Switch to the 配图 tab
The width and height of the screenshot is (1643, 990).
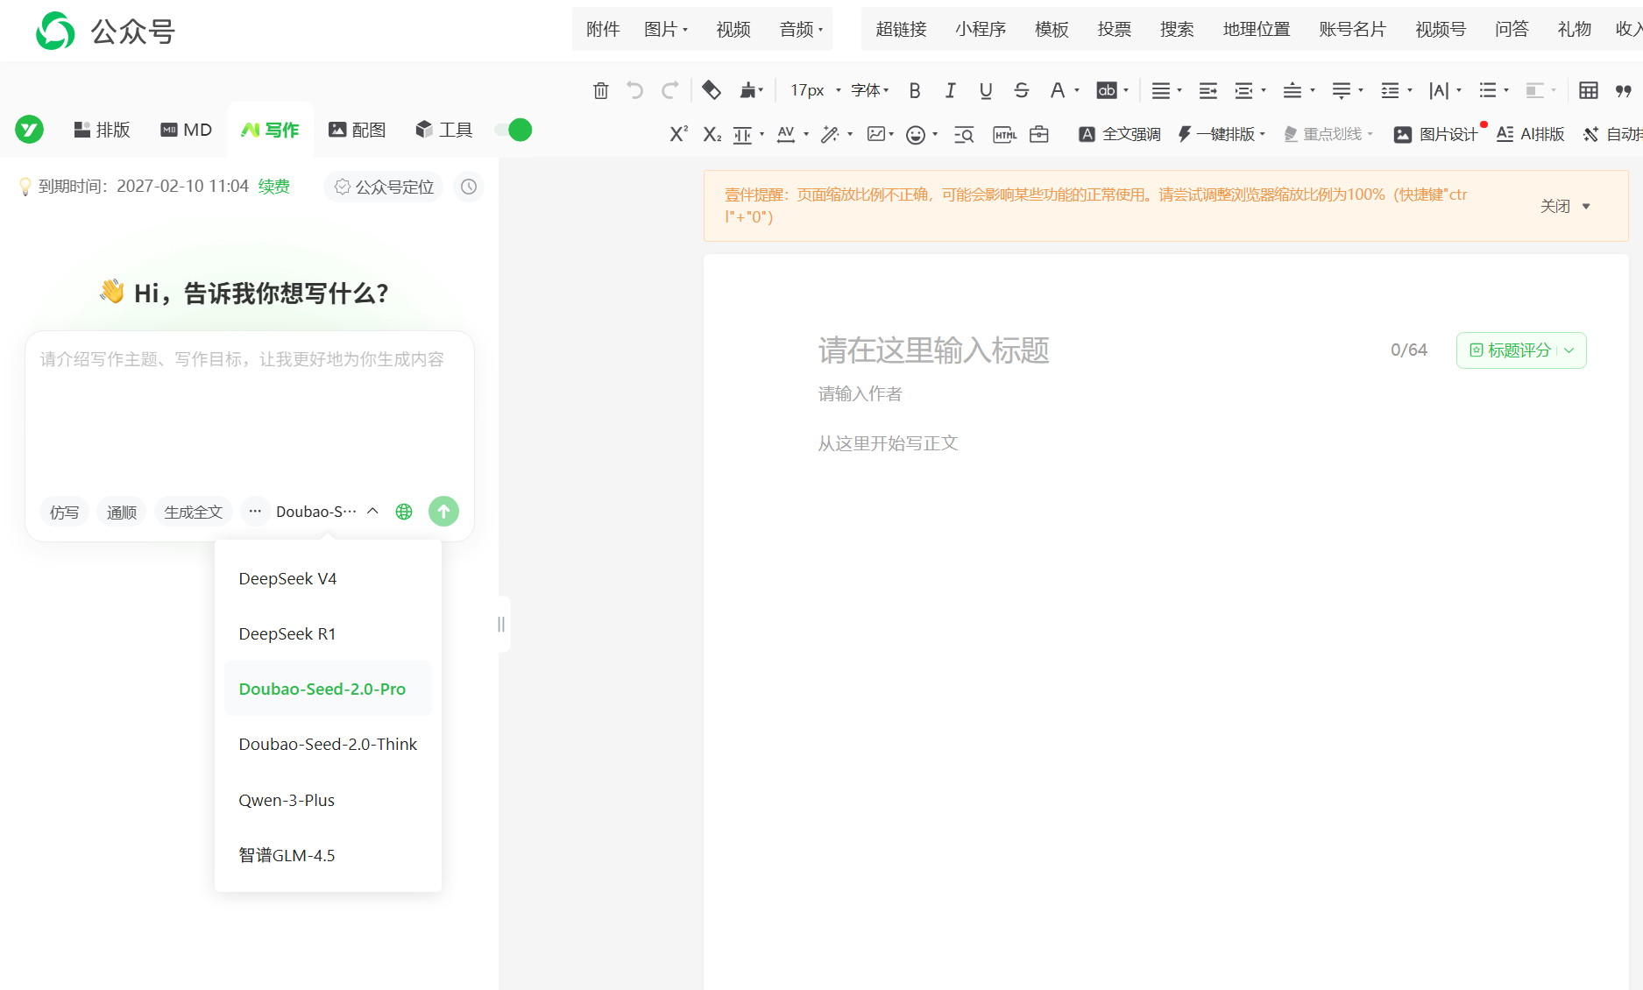click(357, 130)
